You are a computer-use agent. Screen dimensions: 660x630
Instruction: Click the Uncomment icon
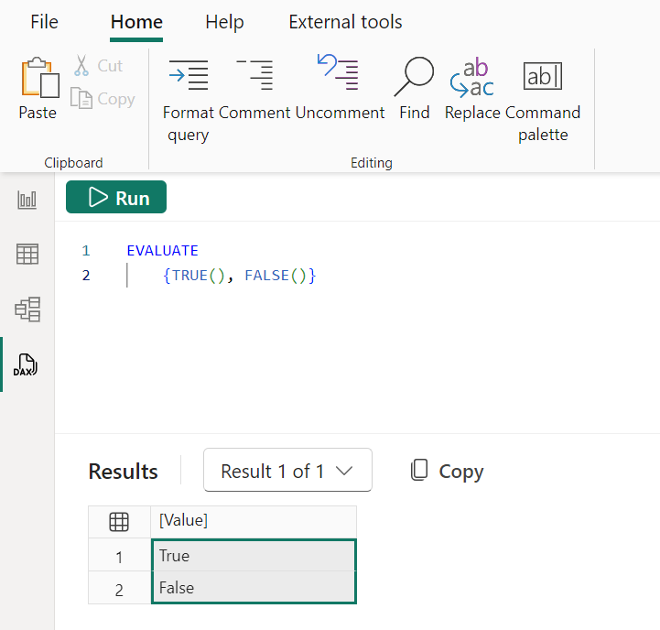pyautogui.click(x=338, y=72)
